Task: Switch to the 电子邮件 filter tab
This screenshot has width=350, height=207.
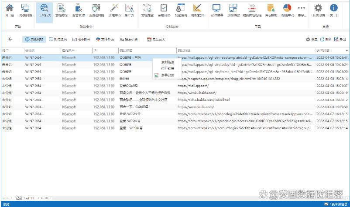Action: 81,39
